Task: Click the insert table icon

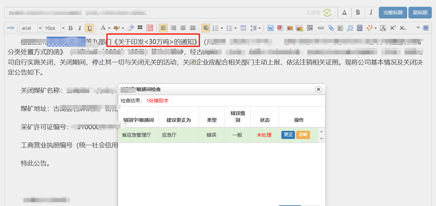Action: click(243, 28)
